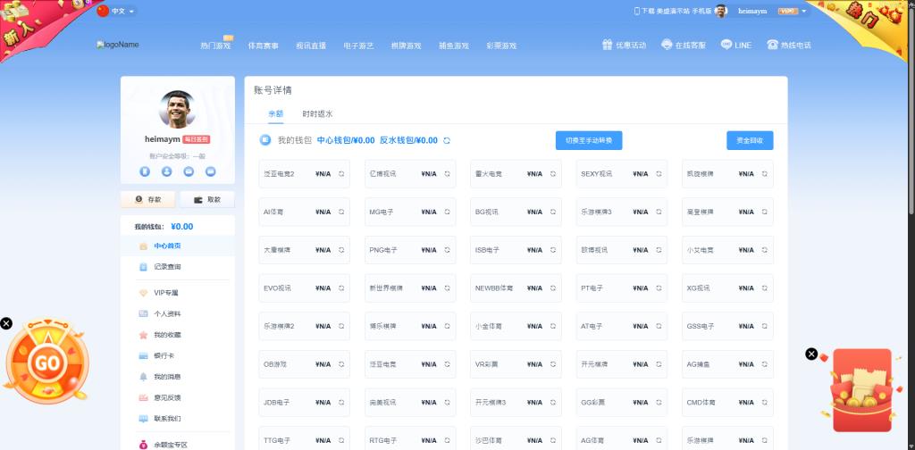
Task: Switch to the 时时返水 tab
Action: tap(317, 114)
